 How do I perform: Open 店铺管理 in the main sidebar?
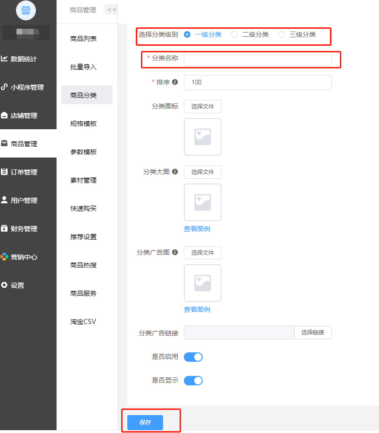point(24,116)
